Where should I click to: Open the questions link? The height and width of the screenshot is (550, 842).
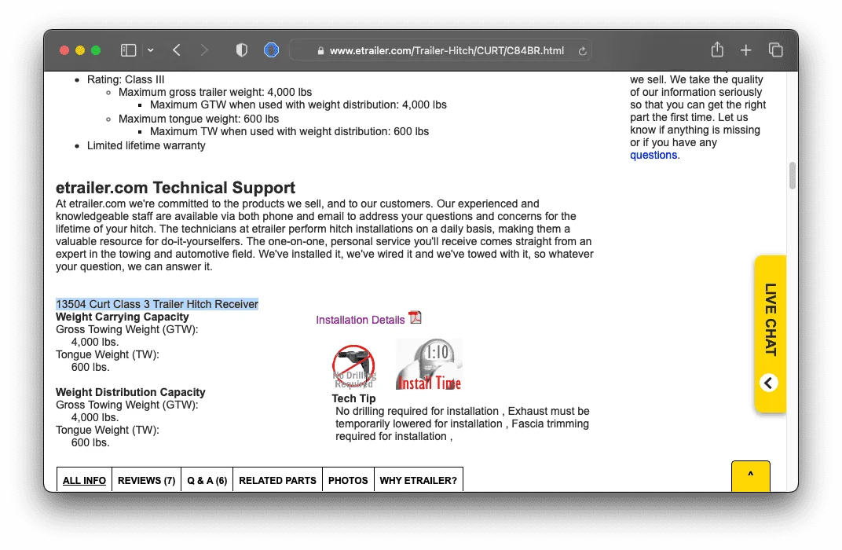click(653, 156)
